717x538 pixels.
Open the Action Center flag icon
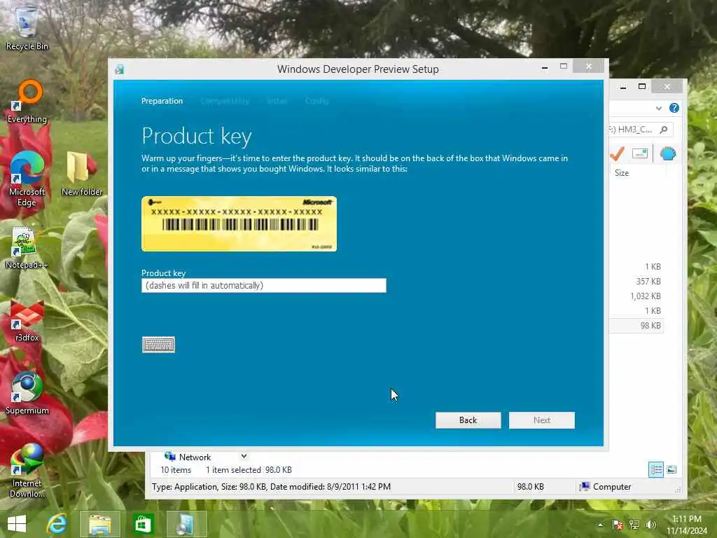(618, 525)
